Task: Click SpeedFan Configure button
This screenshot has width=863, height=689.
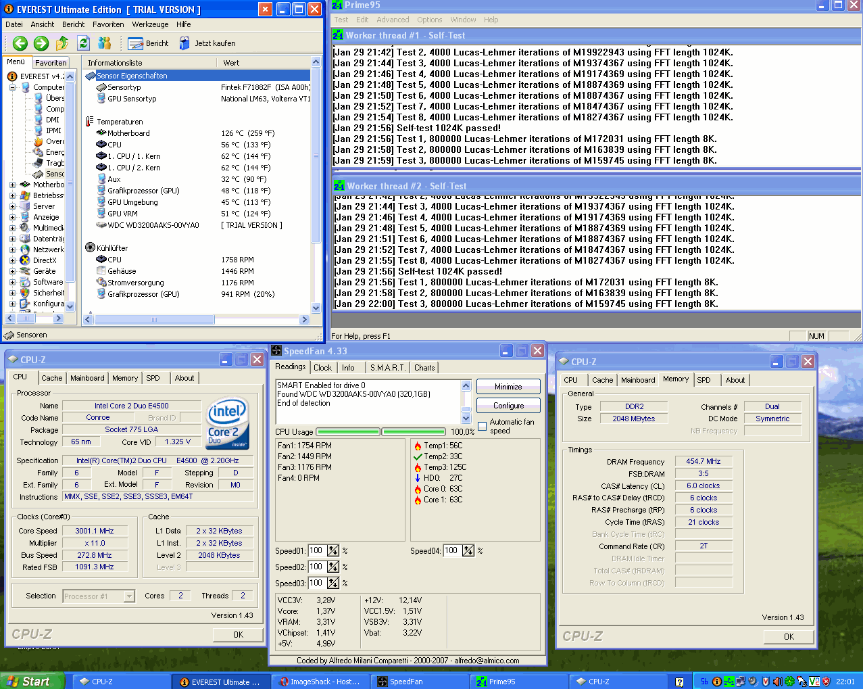Action: coord(508,406)
